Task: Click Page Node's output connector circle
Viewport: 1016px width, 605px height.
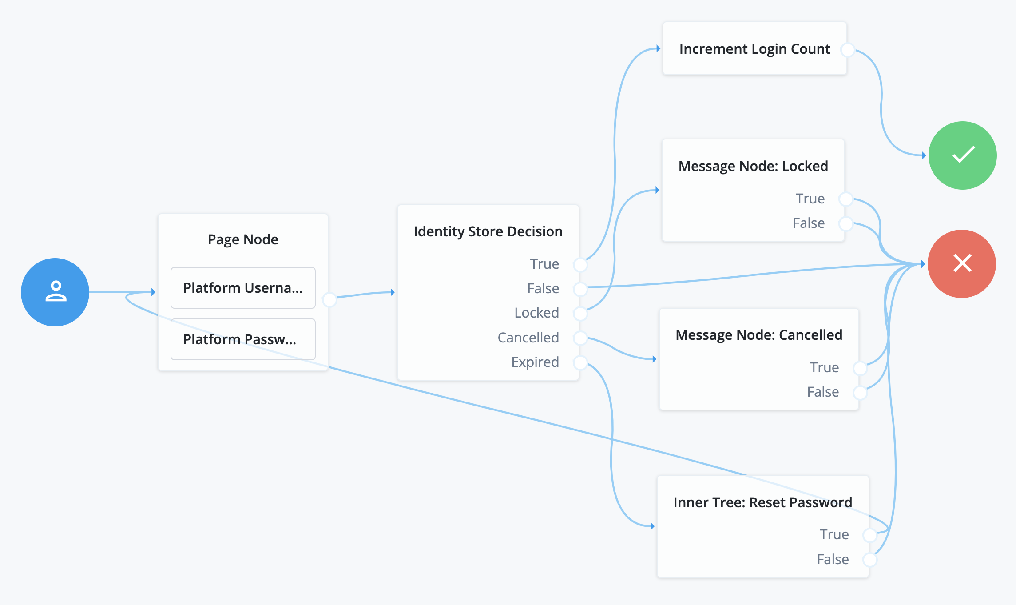Action: pos(329,299)
